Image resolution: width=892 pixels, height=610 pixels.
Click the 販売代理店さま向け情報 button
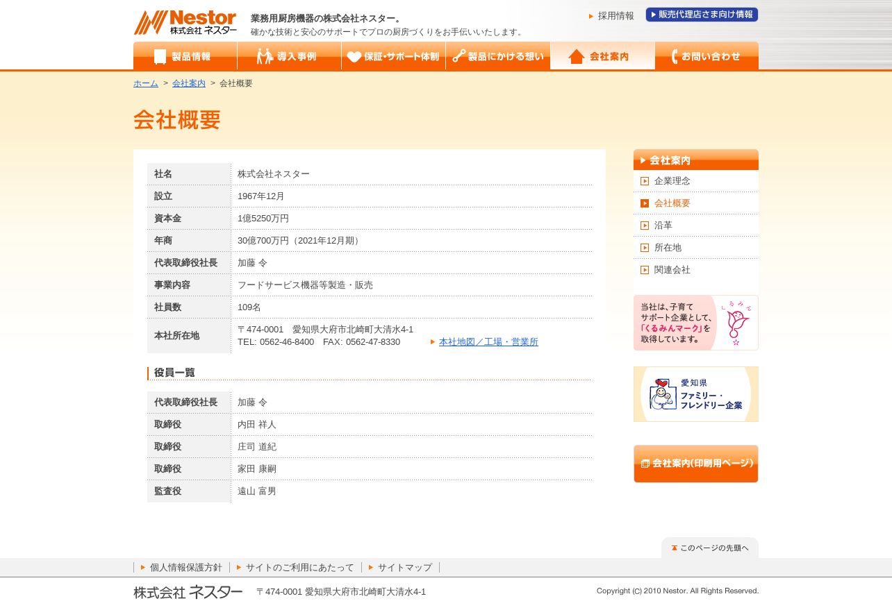click(x=702, y=15)
